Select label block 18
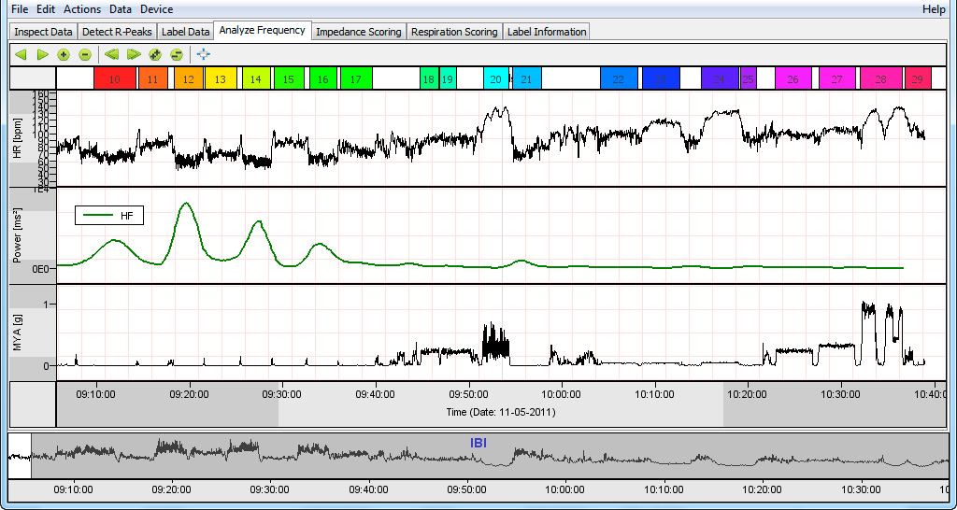Image resolution: width=957 pixels, height=510 pixels. (429, 78)
